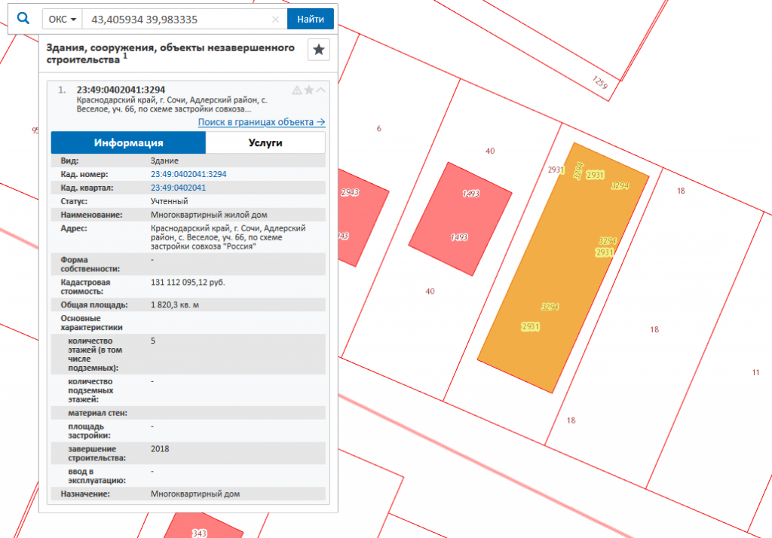
Task: Collapse result 1 with the chevron arrow
Action: [x=321, y=90]
